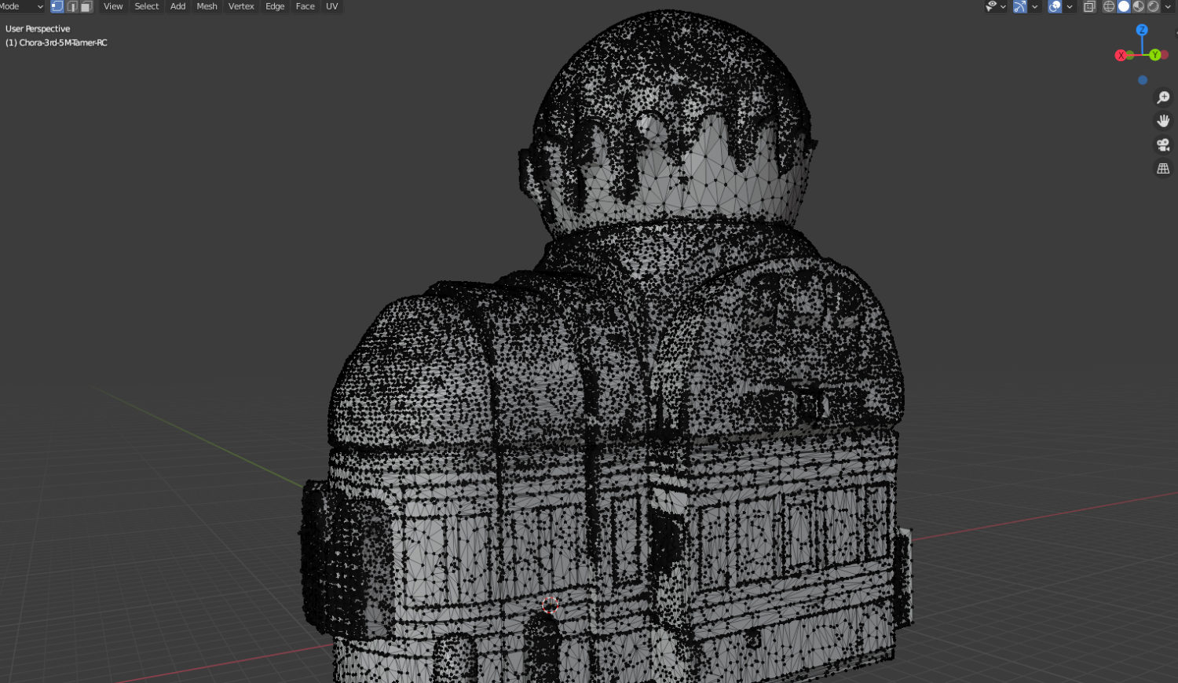Open the Mesh menu
The image size is (1178, 683).
pyautogui.click(x=207, y=6)
